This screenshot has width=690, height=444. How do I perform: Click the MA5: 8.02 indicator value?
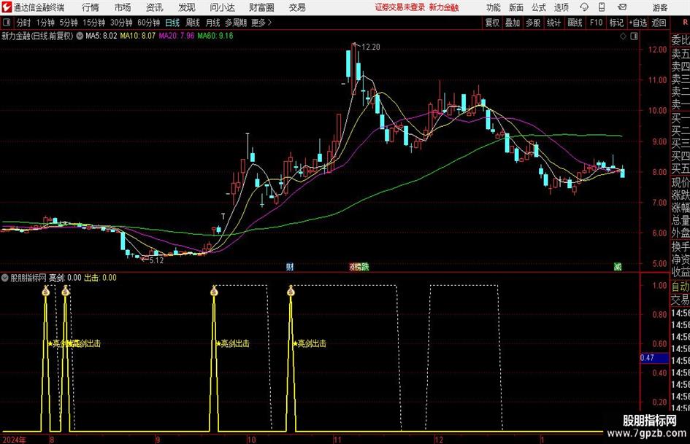(101, 36)
